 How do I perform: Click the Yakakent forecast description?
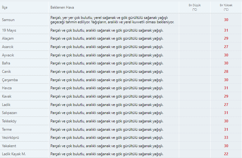[107, 146]
